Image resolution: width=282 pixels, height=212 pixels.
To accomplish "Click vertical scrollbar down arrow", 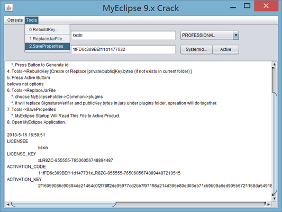I will [x=274, y=199].
